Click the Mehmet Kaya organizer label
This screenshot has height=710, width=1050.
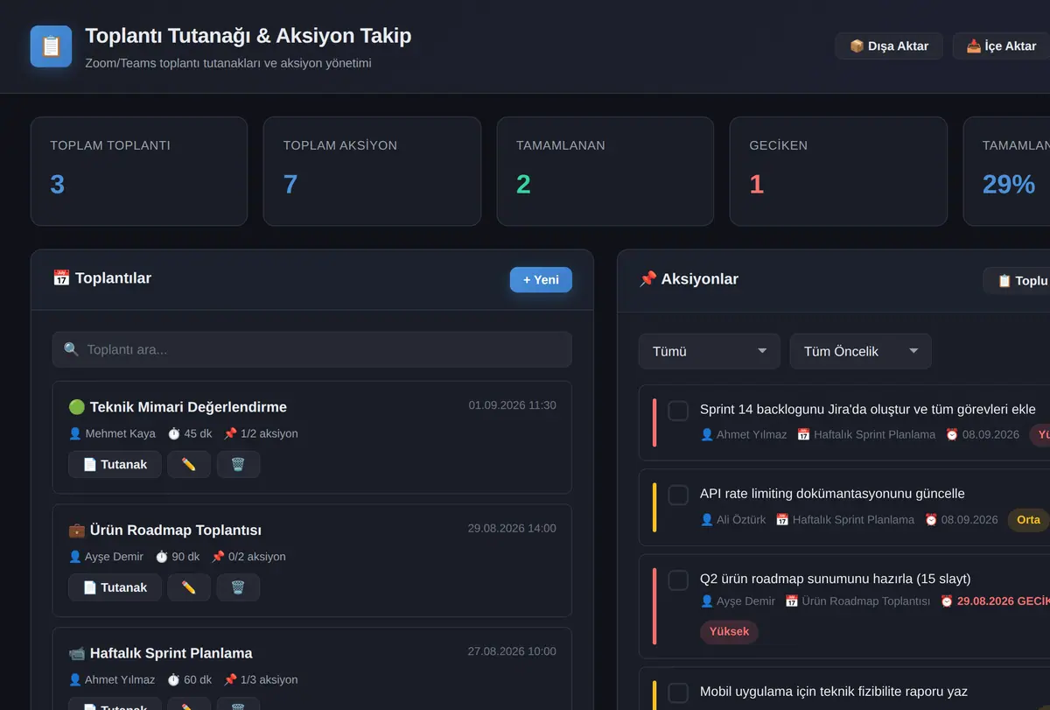tap(112, 433)
